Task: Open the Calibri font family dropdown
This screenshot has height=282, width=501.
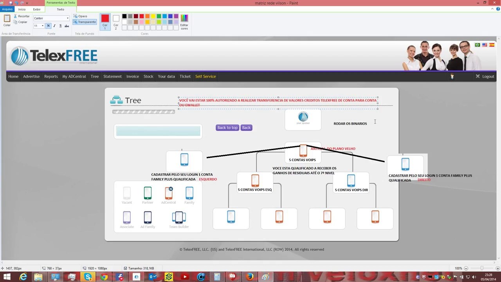Action: (x=67, y=18)
